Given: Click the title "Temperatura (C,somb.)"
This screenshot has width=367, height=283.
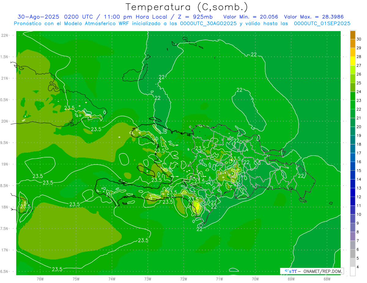Looking at the screenshot, I should pyautogui.click(x=187, y=7).
